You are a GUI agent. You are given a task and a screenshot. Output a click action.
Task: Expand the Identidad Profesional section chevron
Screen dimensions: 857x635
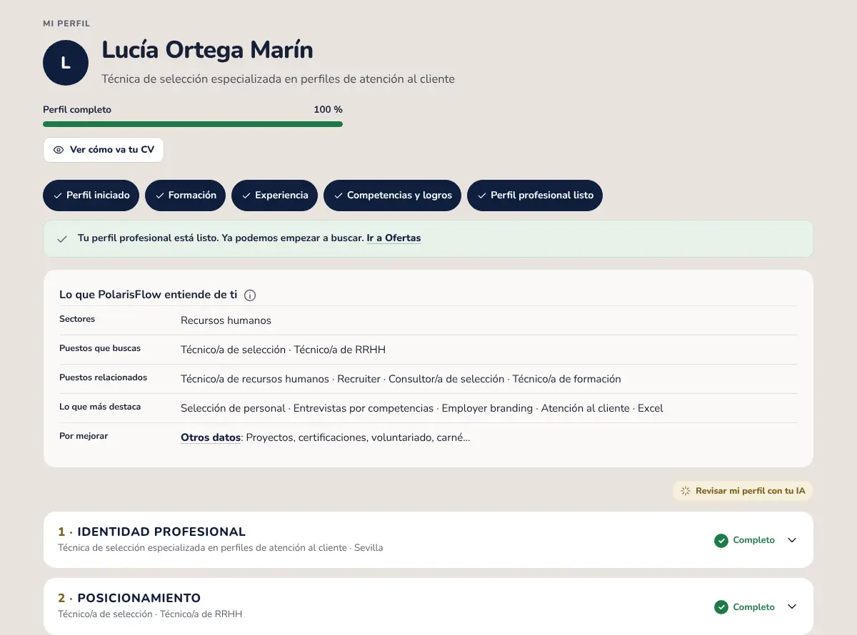point(791,540)
